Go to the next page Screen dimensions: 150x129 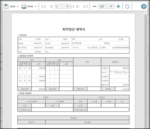click(x=78, y=6)
